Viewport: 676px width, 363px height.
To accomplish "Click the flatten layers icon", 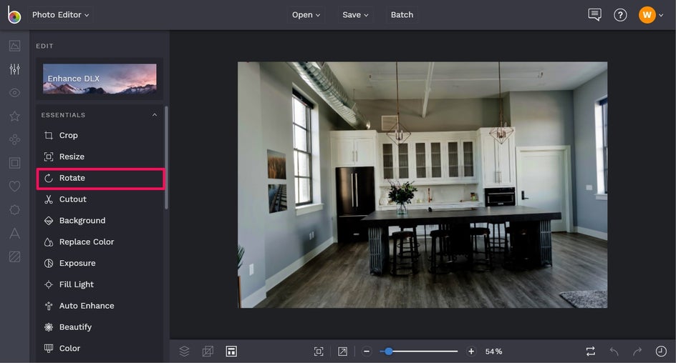I will tap(208, 352).
